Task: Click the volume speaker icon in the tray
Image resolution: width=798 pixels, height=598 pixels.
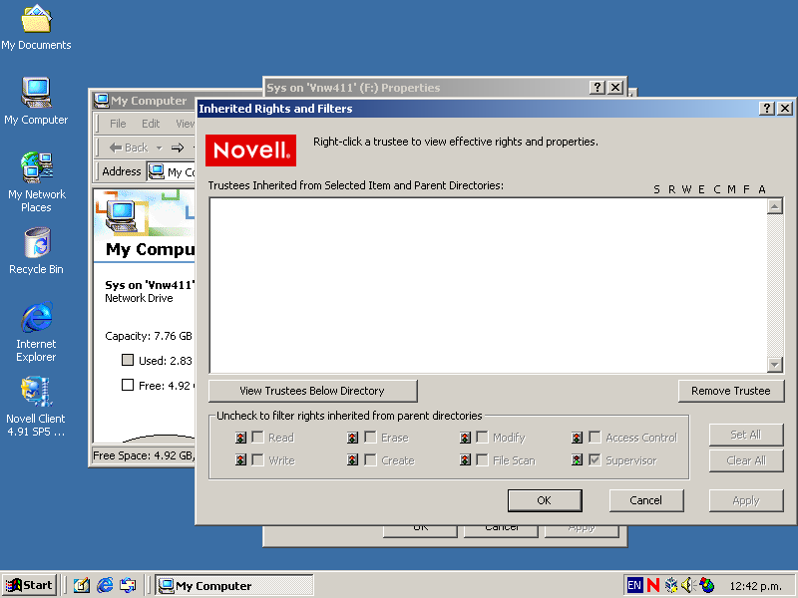Action: point(688,585)
